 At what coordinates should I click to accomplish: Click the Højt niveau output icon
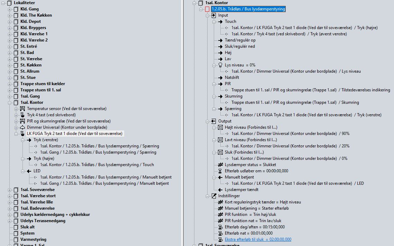[220, 127]
